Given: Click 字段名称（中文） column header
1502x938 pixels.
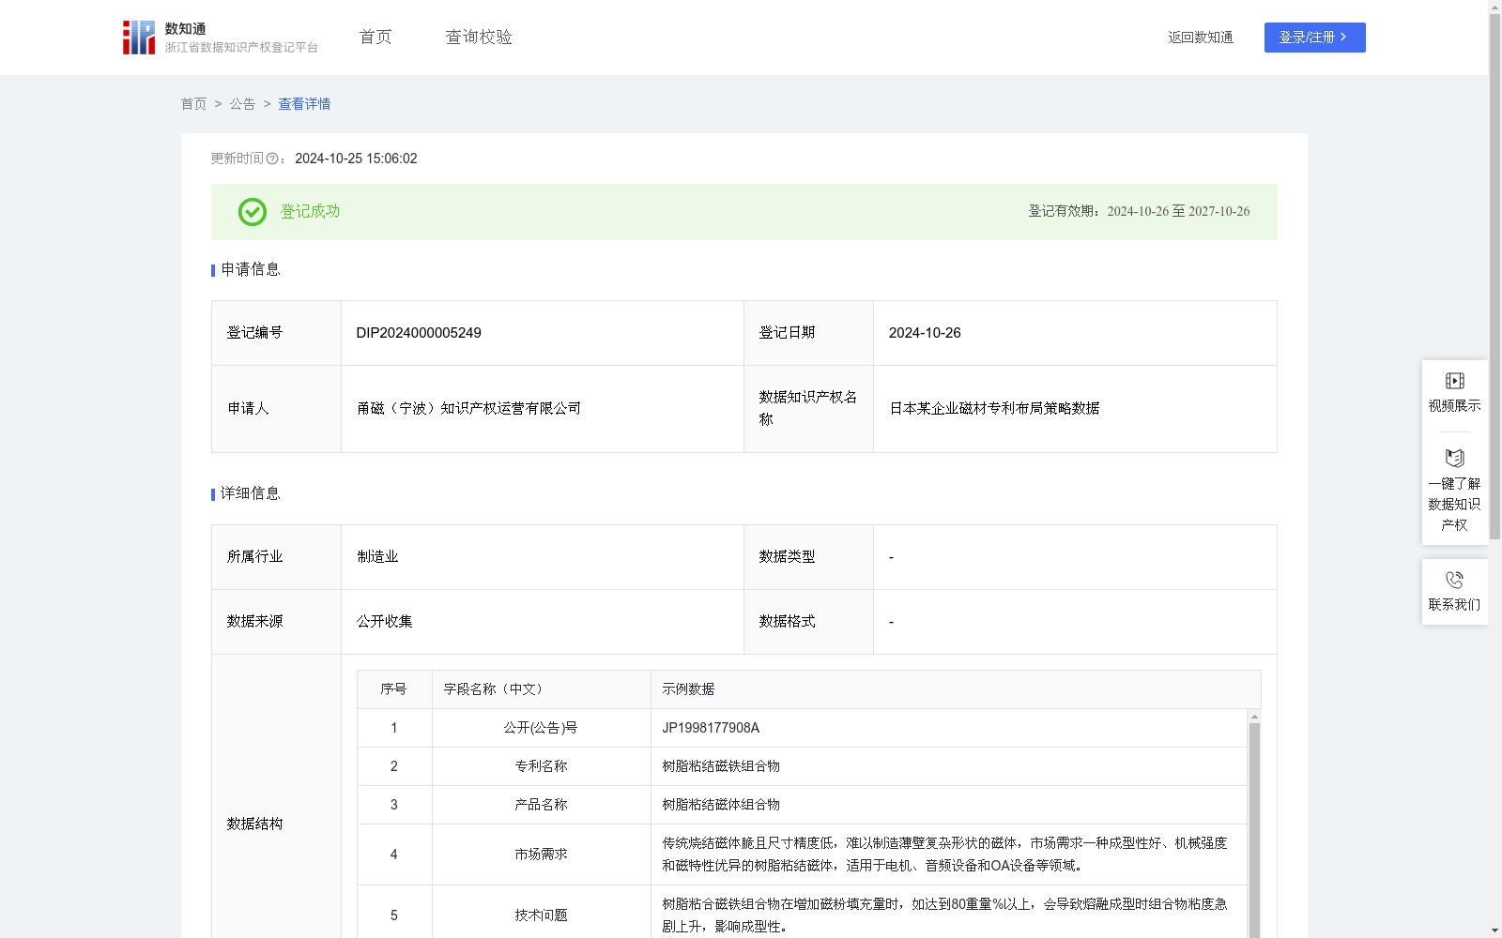Looking at the screenshot, I should click(541, 689).
